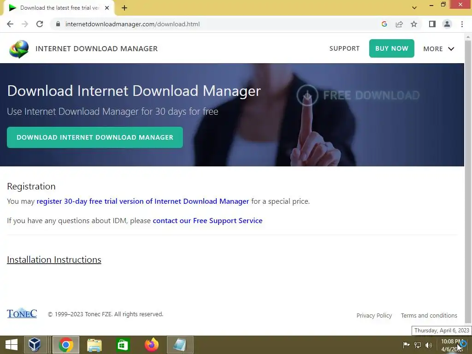Open Terms and conditions link

pos(429,315)
